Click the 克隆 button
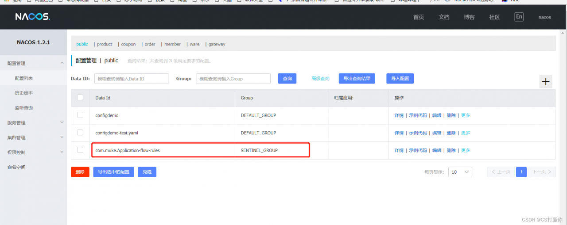The height and width of the screenshot is (225, 567). (x=147, y=172)
